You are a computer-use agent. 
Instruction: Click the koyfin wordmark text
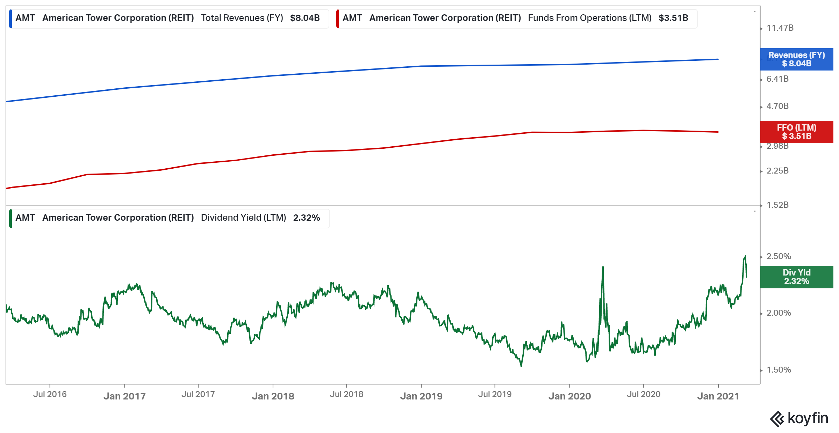tap(808, 418)
